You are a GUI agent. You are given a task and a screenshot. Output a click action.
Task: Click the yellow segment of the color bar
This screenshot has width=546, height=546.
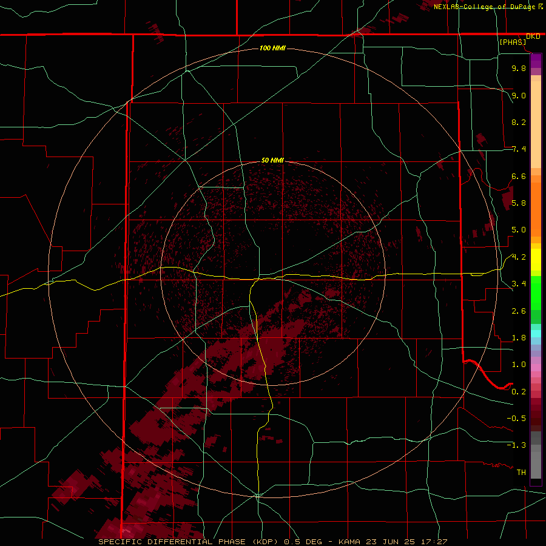coord(536,260)
